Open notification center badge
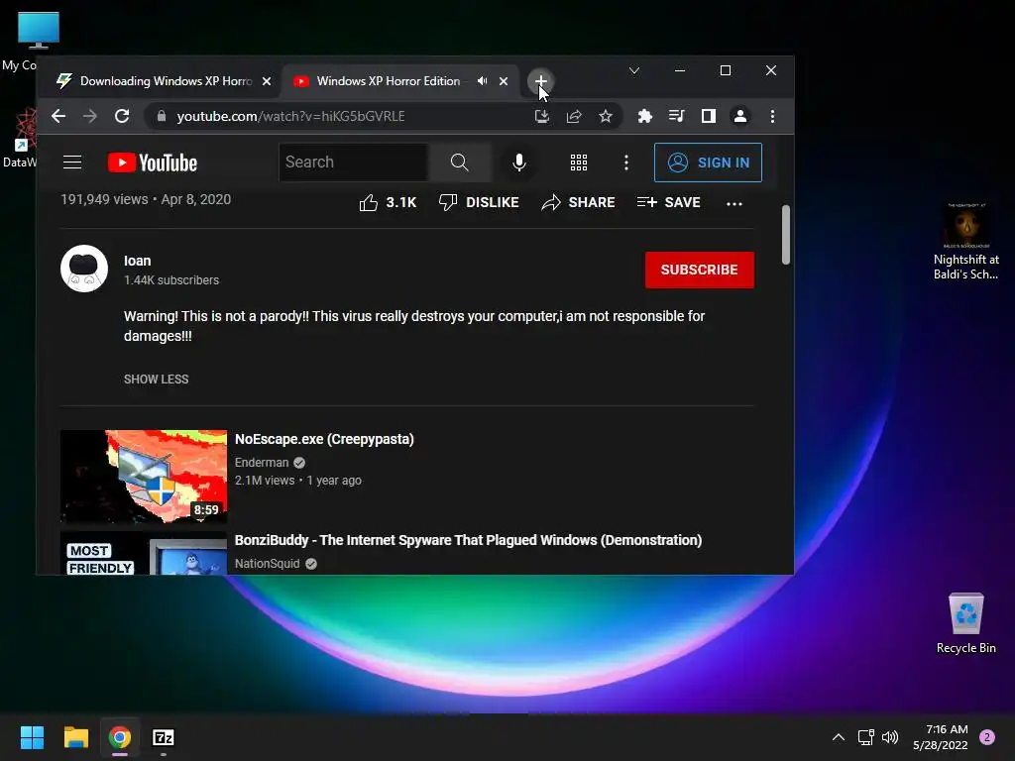Viewport: 1015px width, 761px height. click(x=987, y=737)
